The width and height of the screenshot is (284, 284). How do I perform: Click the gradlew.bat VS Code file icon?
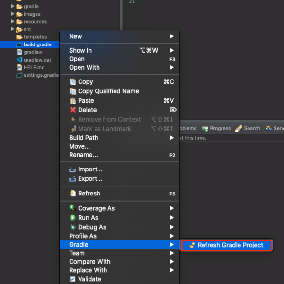click(19, 60)
